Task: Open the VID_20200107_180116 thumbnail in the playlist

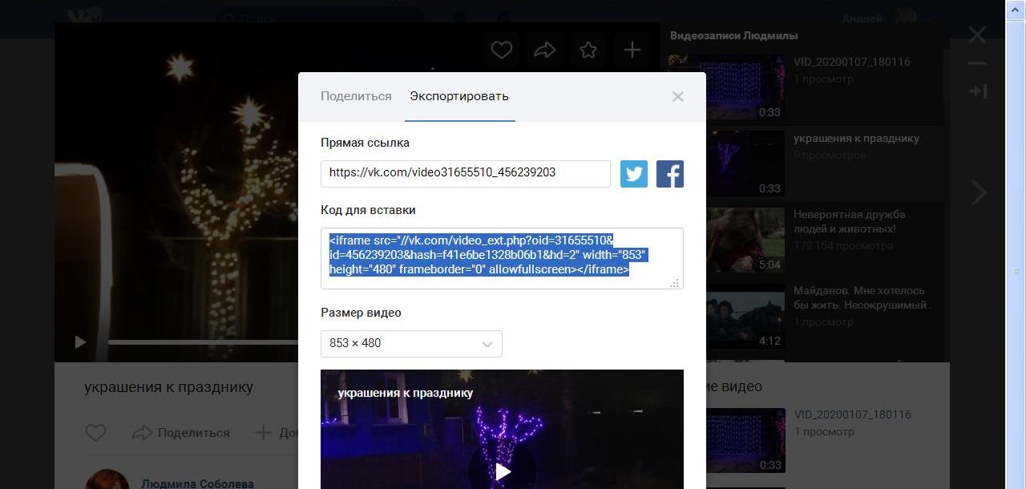Action: [726, 87]
